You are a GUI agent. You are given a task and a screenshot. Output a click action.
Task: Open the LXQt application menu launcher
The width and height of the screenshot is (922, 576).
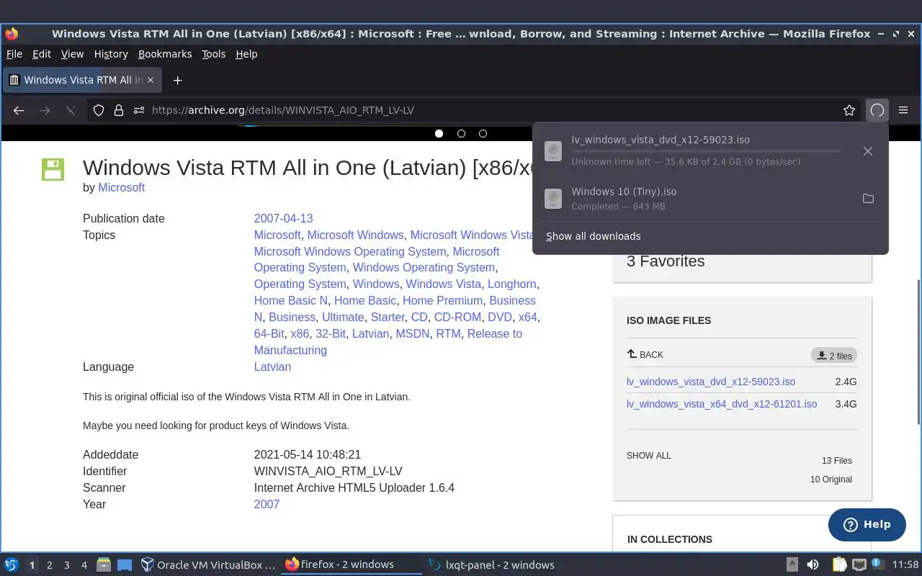click(x=12, y=565)
